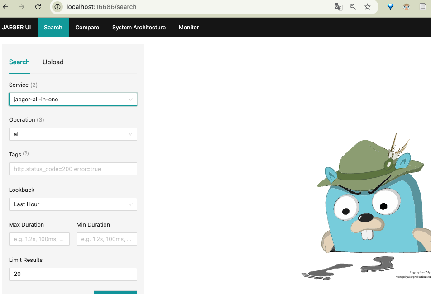View site info icon beside the URL
The height and width of the screenshot is (294, 431).
click(x=57, y=7)
